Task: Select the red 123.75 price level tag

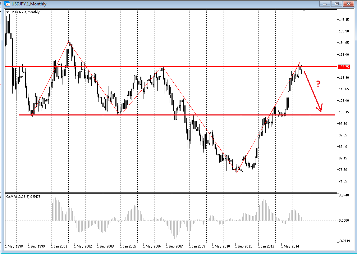Action: tap(344, 67)
